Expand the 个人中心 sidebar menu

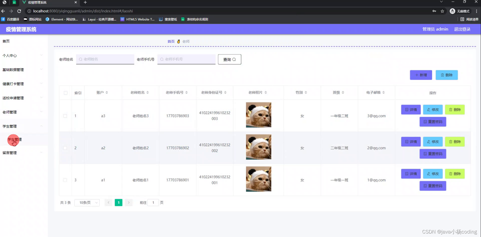click(24, 55)
